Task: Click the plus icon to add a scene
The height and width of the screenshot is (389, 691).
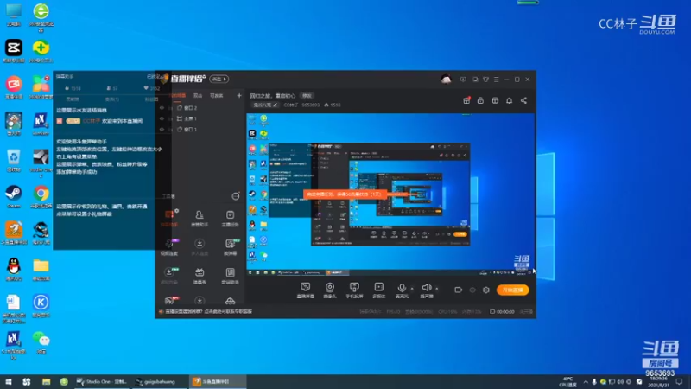Action: (239, 95)
